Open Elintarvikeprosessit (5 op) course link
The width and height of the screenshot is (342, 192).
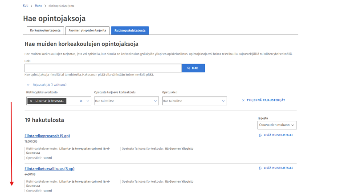tap(47, 136)
